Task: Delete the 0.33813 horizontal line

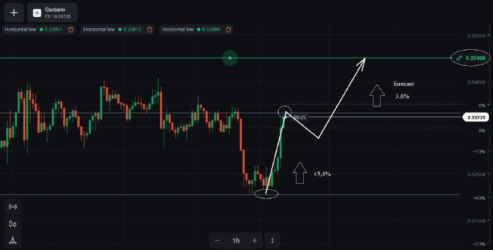Action: click(150, 29)
